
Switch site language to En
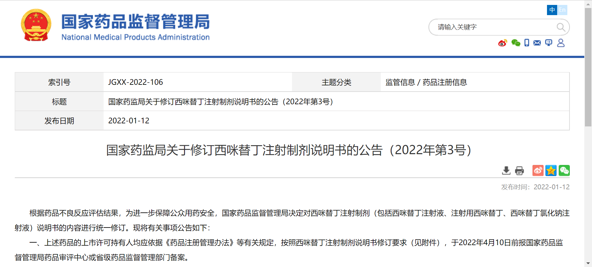click(x=562, y=10)
